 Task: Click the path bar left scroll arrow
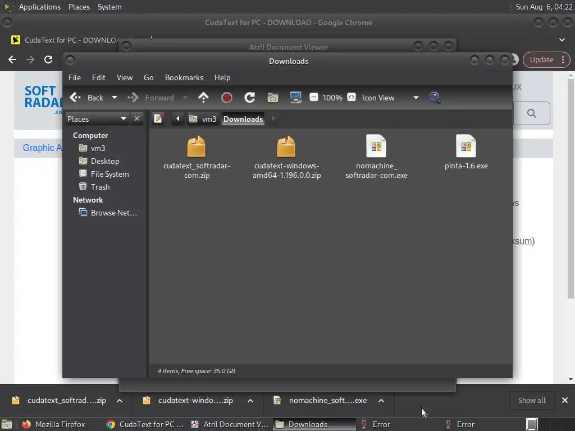click(178, 119)
